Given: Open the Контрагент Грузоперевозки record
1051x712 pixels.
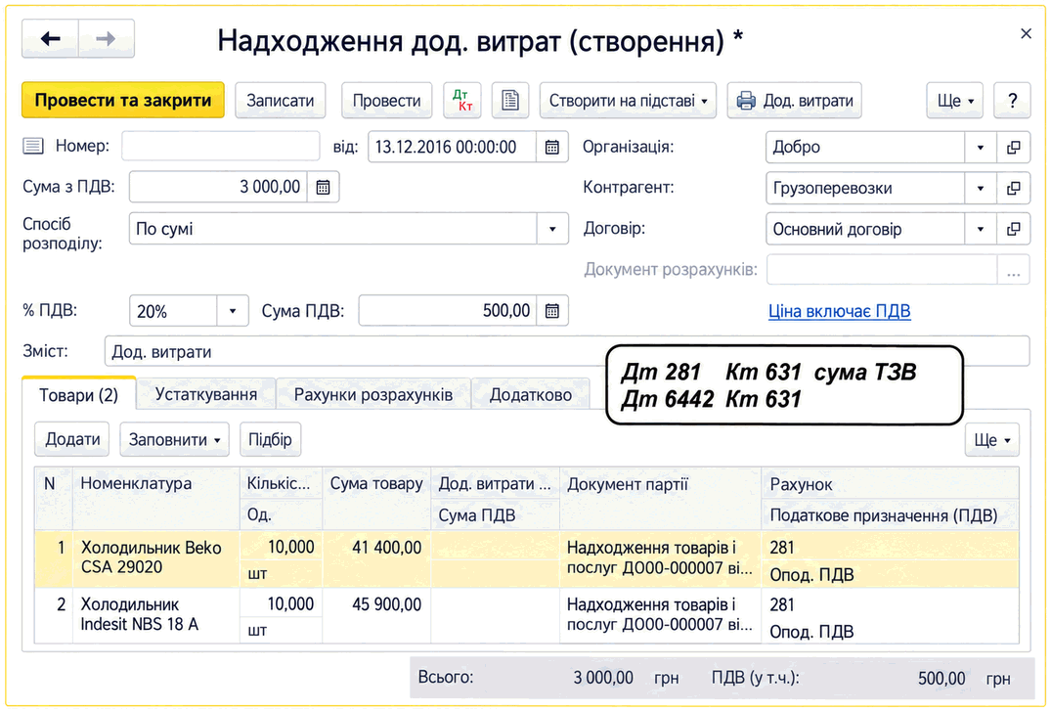Looking at the screenshot, I should [x=1014, y=189].
